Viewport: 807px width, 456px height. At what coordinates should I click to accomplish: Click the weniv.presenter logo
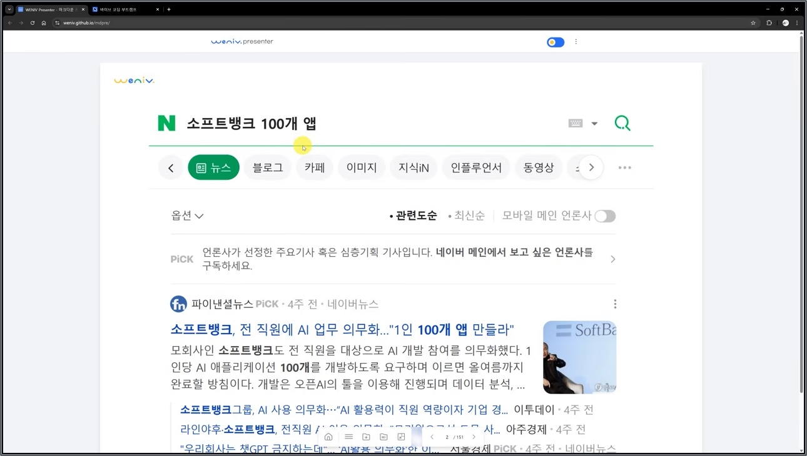[x=242, y=41]
